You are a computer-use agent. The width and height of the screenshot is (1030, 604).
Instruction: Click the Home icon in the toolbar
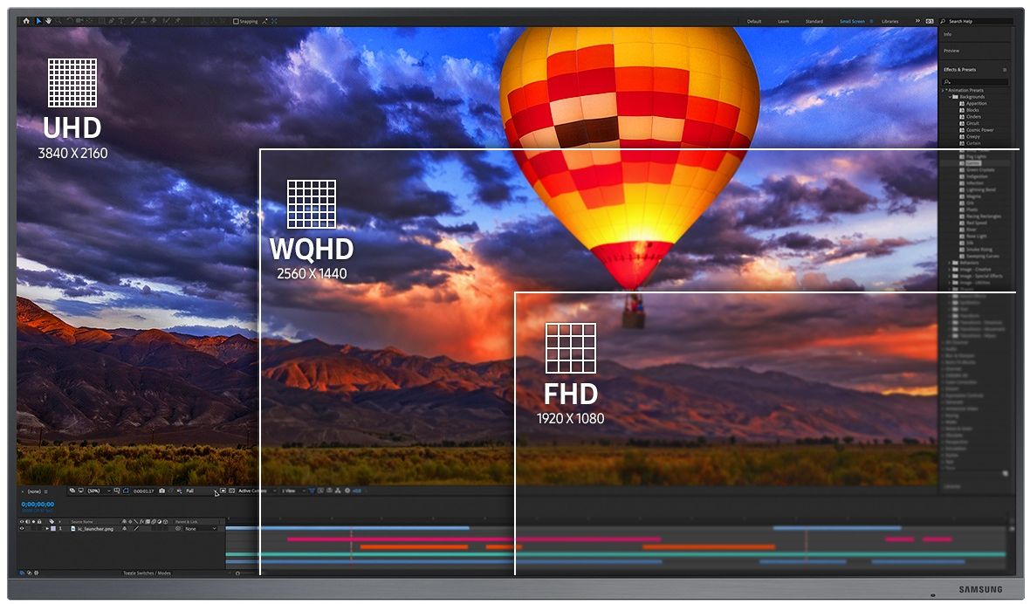pyautogui.click(x=26, y=21)
